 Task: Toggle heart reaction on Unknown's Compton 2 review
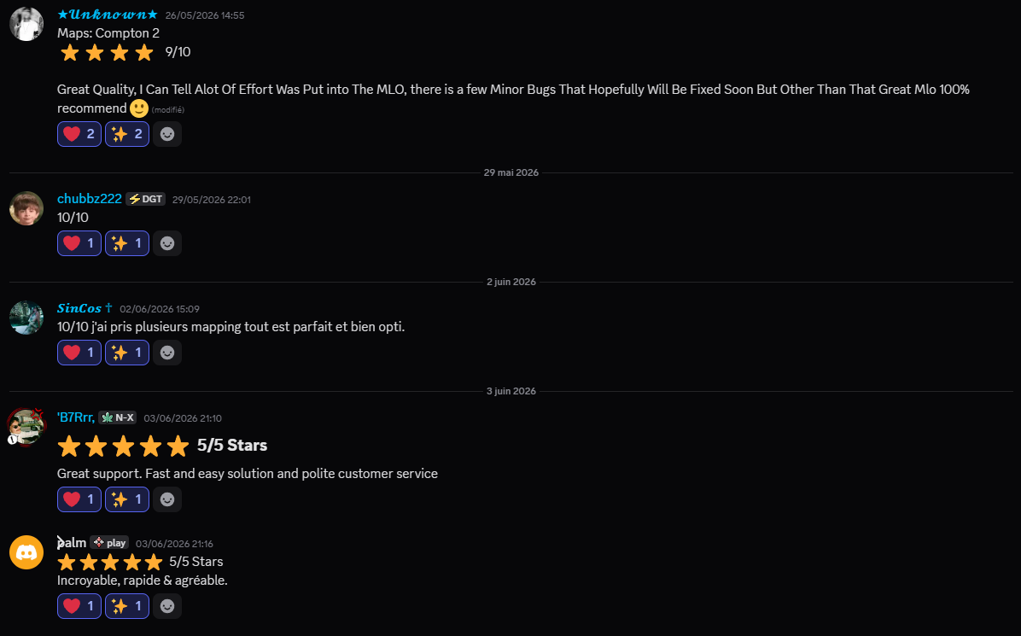tap(79, 134)
